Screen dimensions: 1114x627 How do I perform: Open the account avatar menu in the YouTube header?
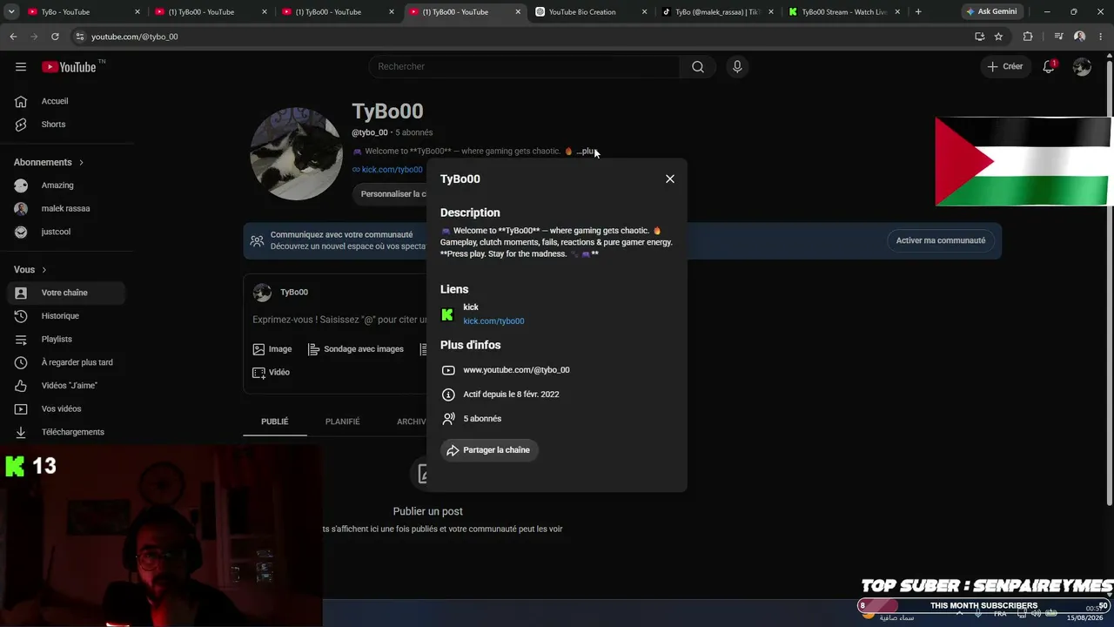[1082, 67]
